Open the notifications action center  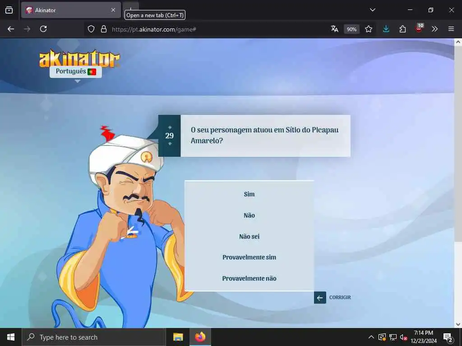pyautogui.click(x=448, y=337)
